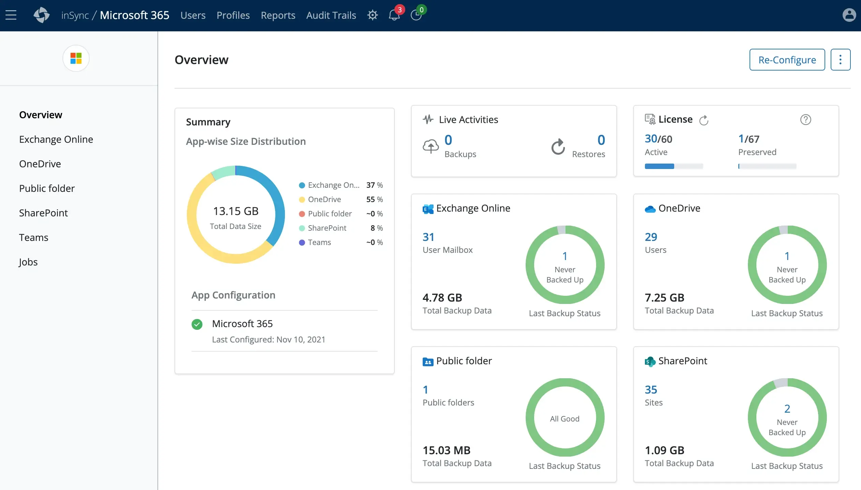The width and height of the screenshot is (861, 490).
Task: Open the hamburger navigation menu
Action: (x=11, y=15)
